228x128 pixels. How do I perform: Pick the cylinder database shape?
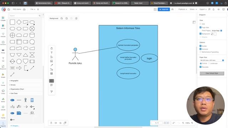coord(32,35)
